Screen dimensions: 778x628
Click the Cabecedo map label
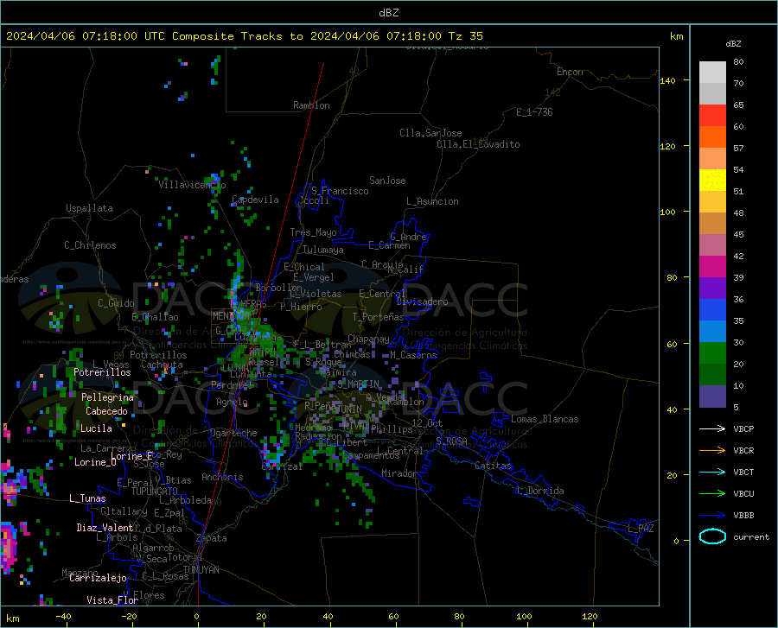[x=106, y=411]
